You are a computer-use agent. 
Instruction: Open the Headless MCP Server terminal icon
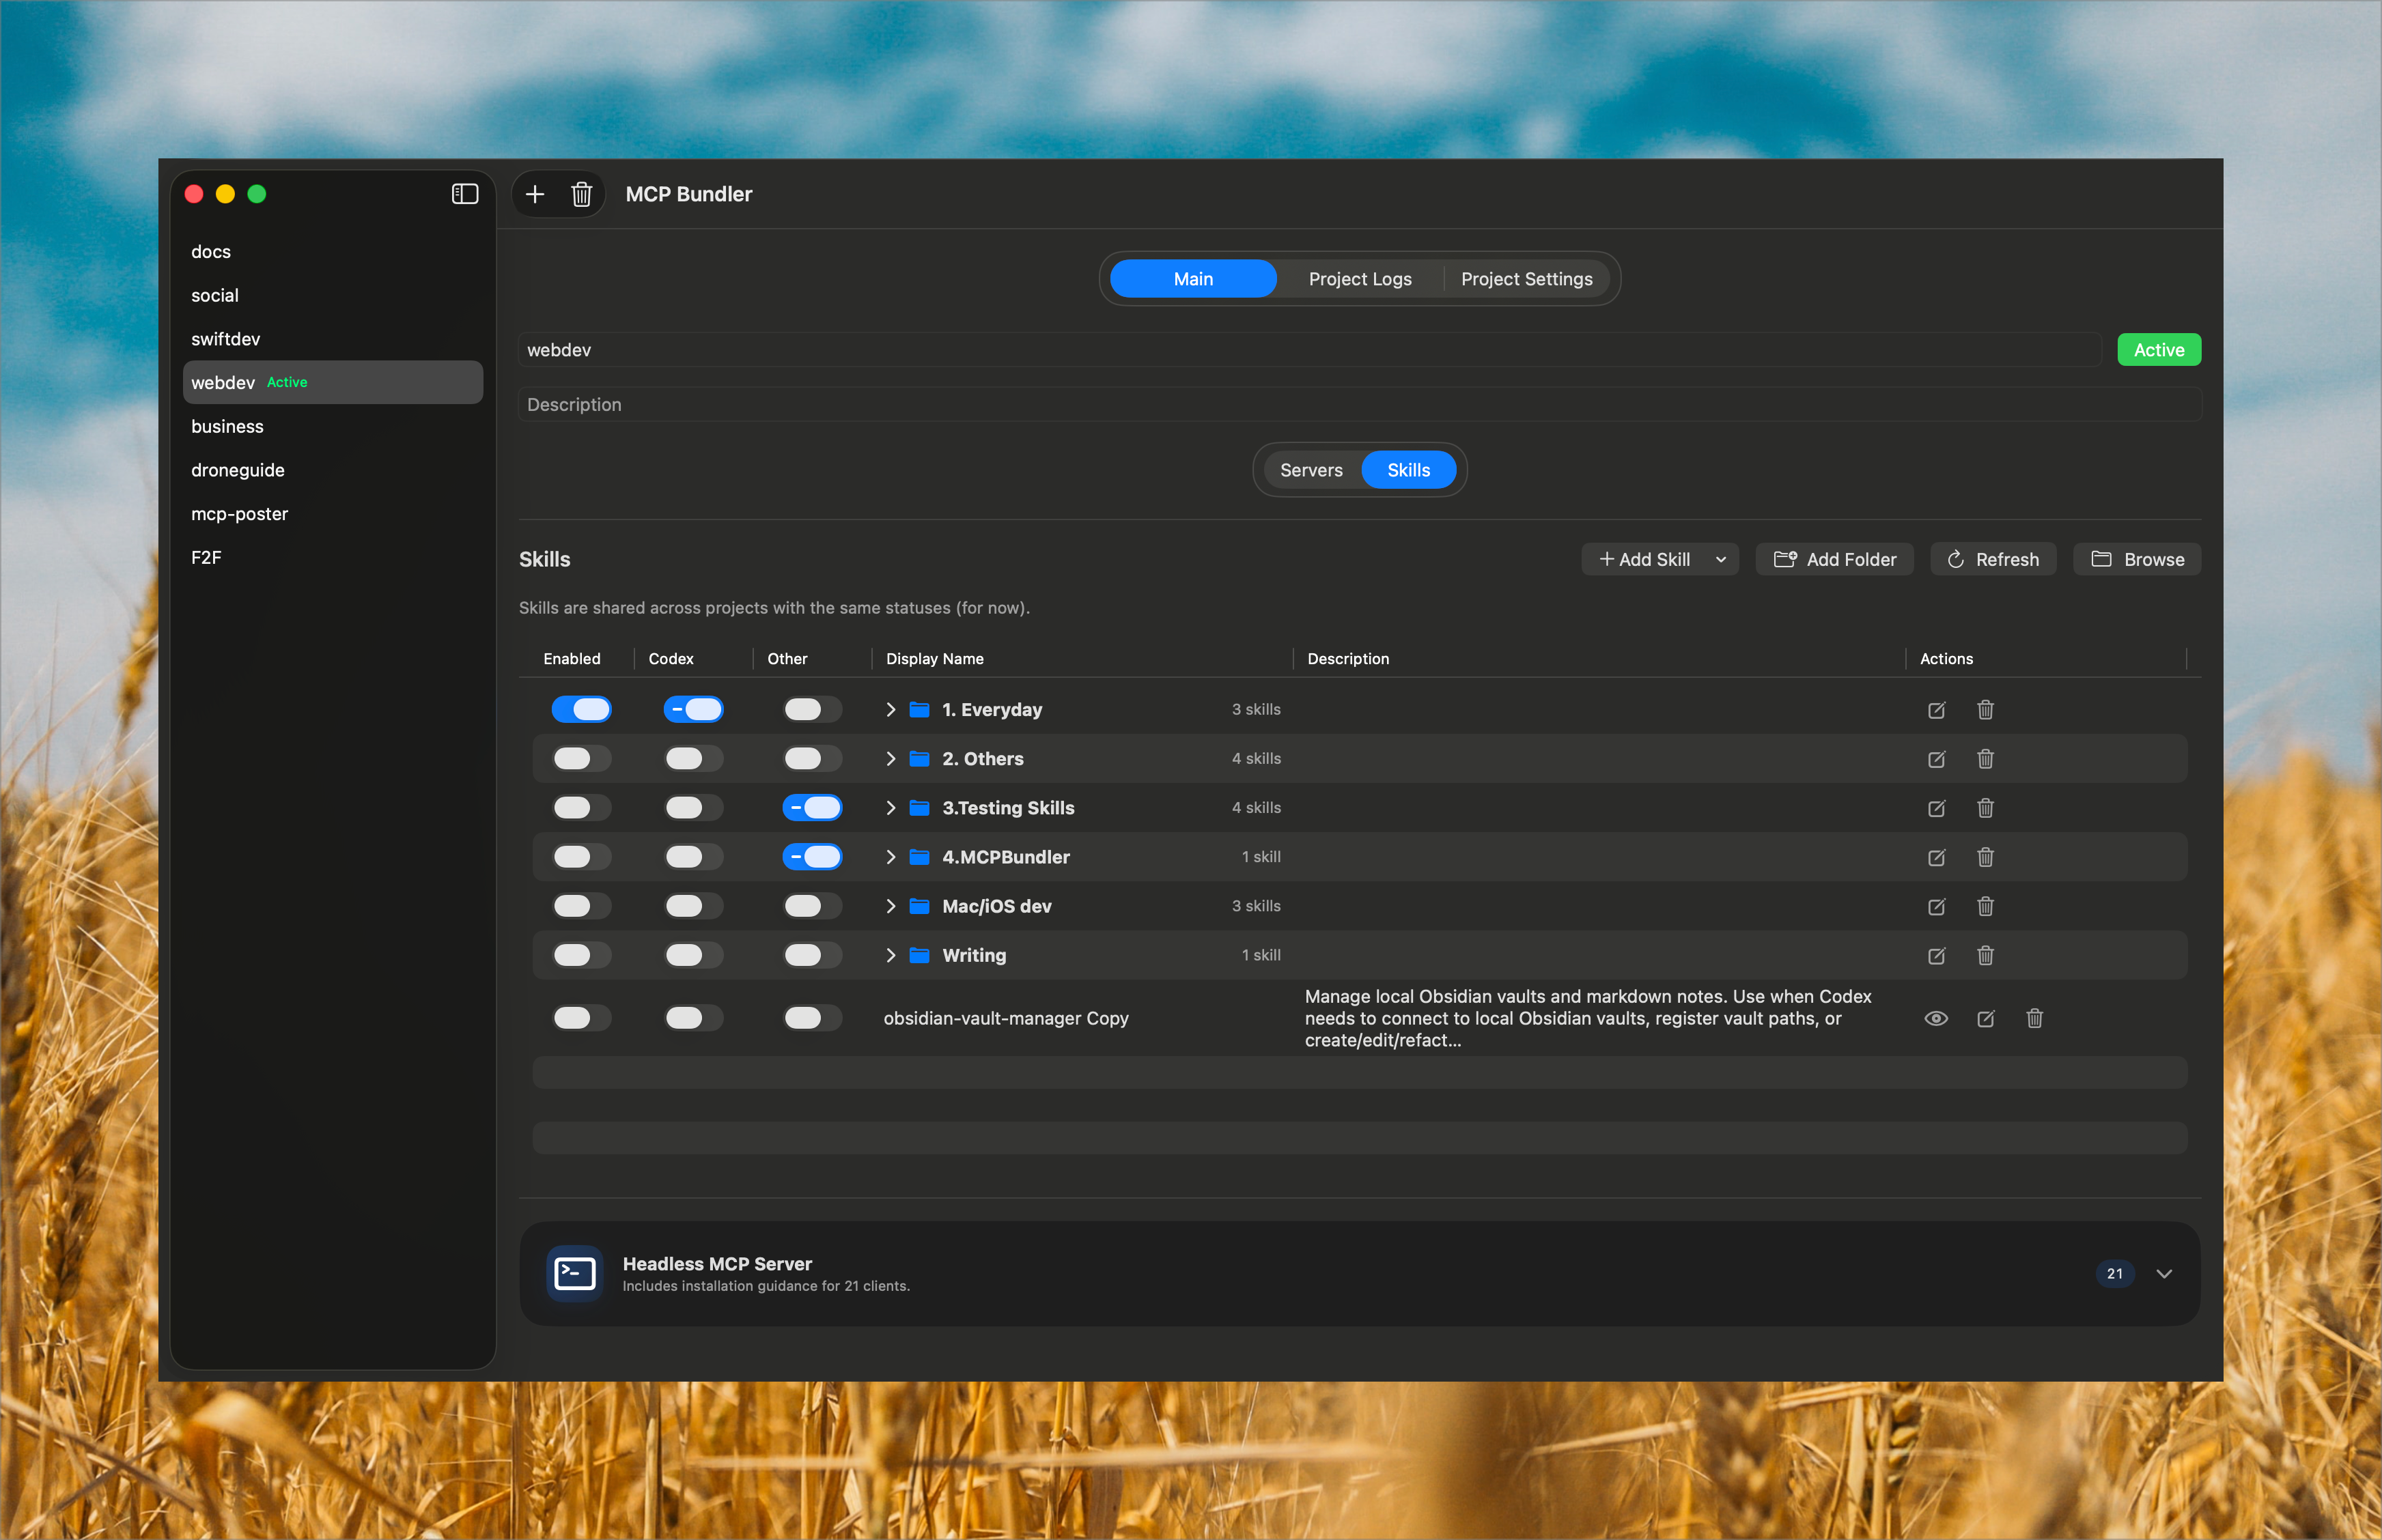(575, 1274)
